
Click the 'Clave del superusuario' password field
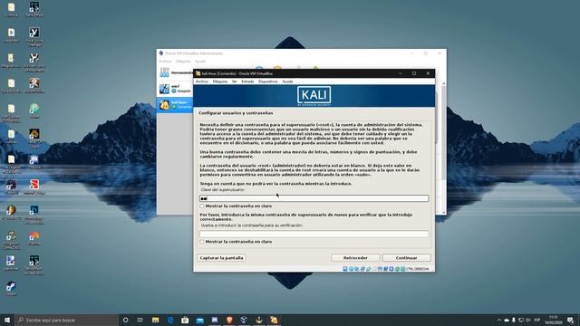click(x=314, y=198)
